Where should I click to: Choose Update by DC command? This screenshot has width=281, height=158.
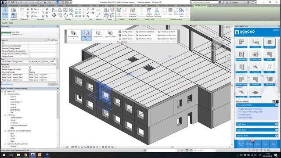click(x=126, y=39)
